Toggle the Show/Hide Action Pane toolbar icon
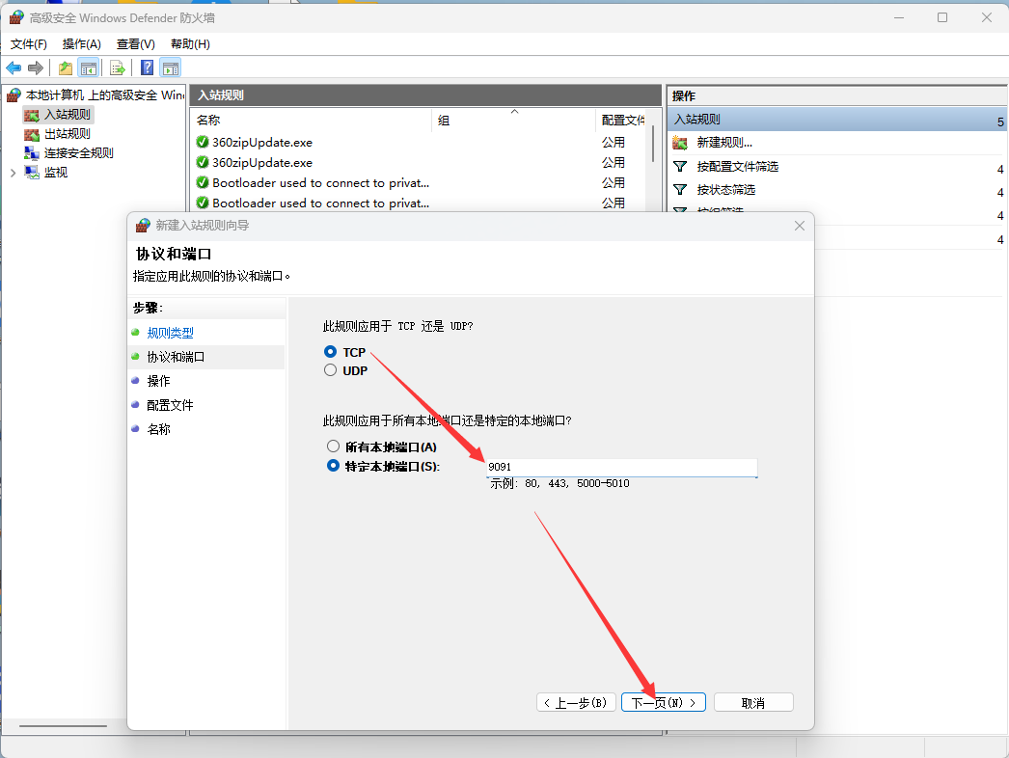Screen dimensions: 1009x758 click(171, 68)
